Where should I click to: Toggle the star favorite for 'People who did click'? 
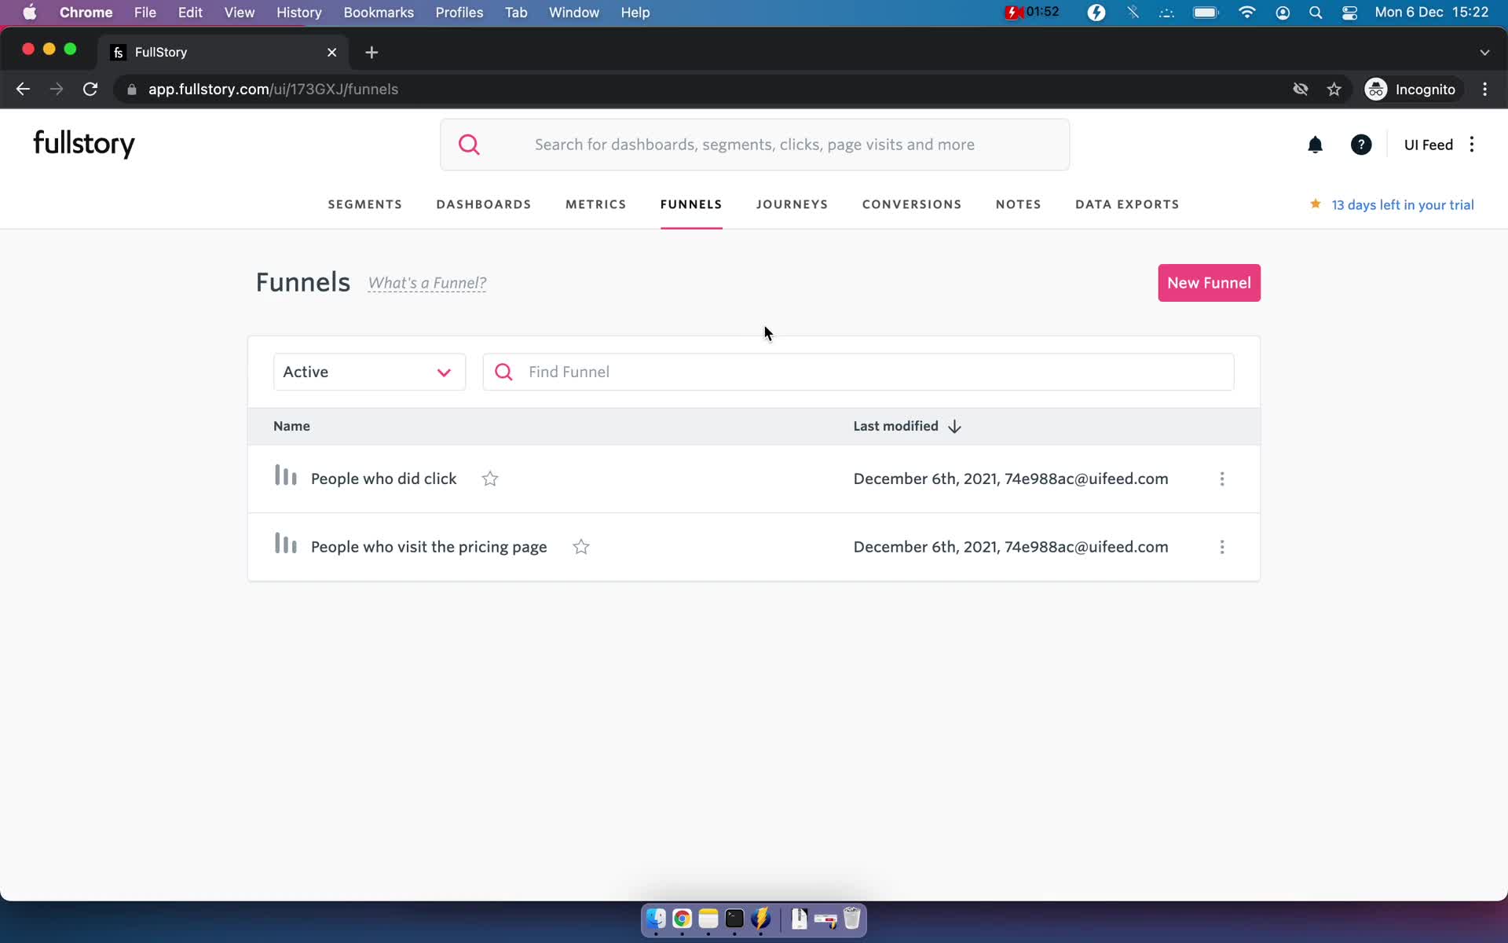pyautogui.click(x=489, y=479)
